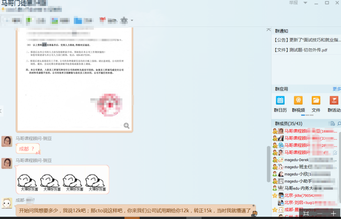The height and width of the screenshot is (219, 341).
Task: Open the gear settings icon in toolbar
Action: click(x=124, y=20)
